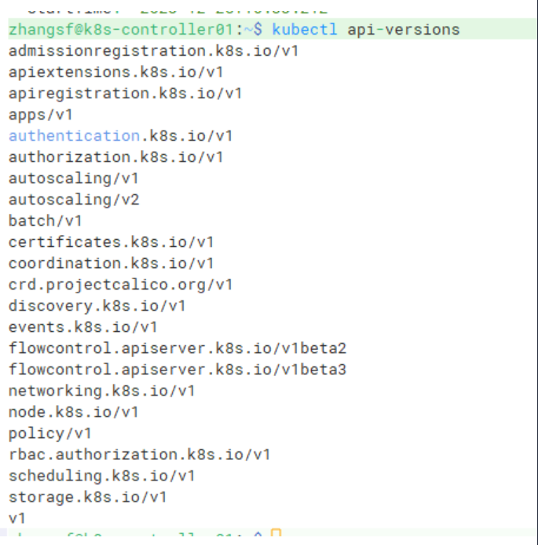Image resolution: width=538 pixels, height=545 pixels.
Task: Click the networking.k8s.io/v1 line
Action: tap(101, 391)
